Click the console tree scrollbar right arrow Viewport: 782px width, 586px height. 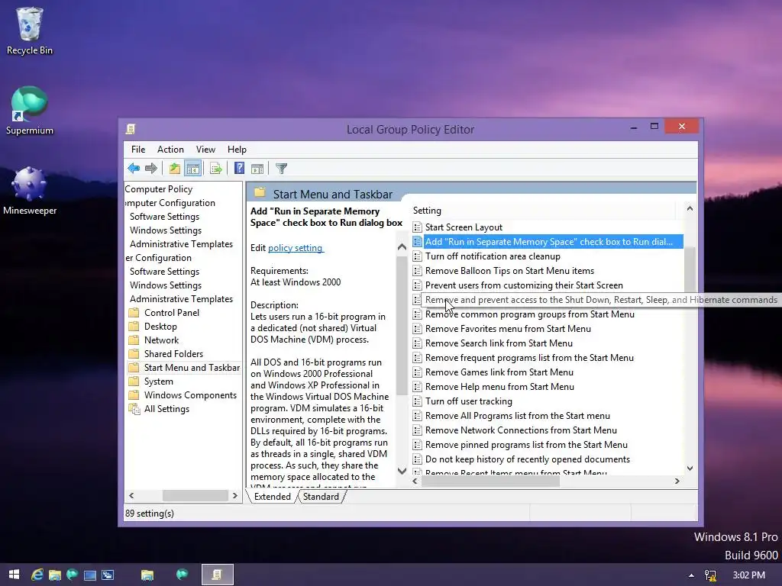click(235, 495)
